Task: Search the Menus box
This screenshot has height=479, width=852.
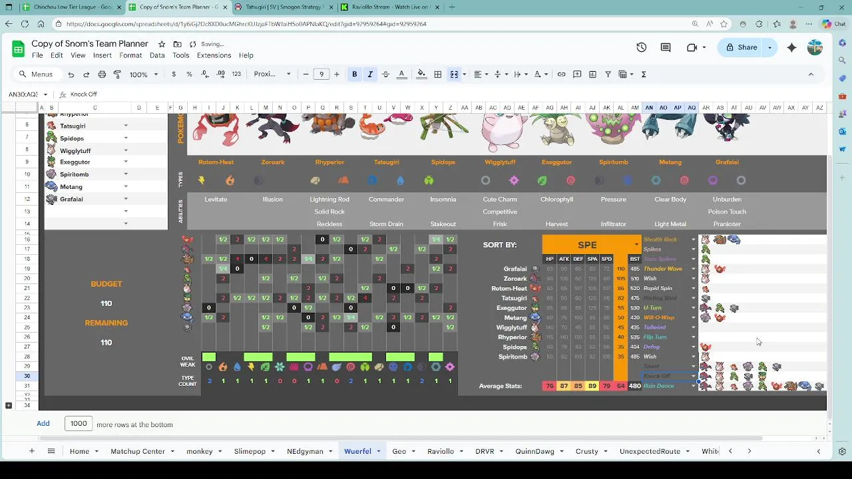Action: 37,75
